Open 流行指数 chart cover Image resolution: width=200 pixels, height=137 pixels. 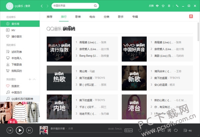click(59, 49)
